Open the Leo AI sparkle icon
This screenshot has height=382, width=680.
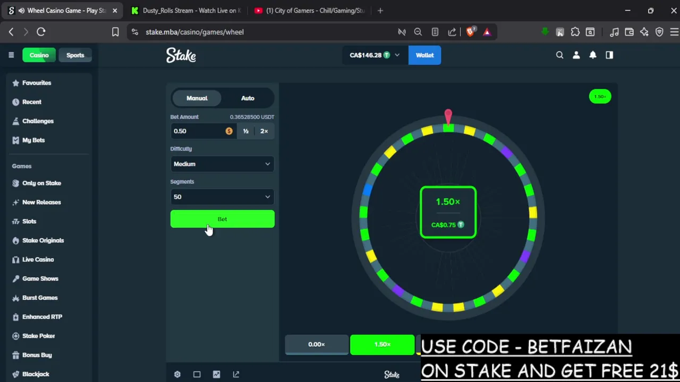click(x=644, y=32)
